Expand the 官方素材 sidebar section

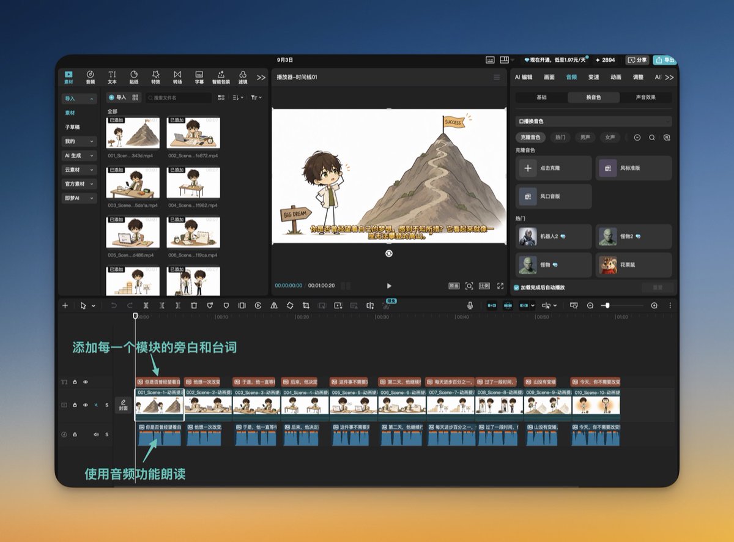coord(79,184)
